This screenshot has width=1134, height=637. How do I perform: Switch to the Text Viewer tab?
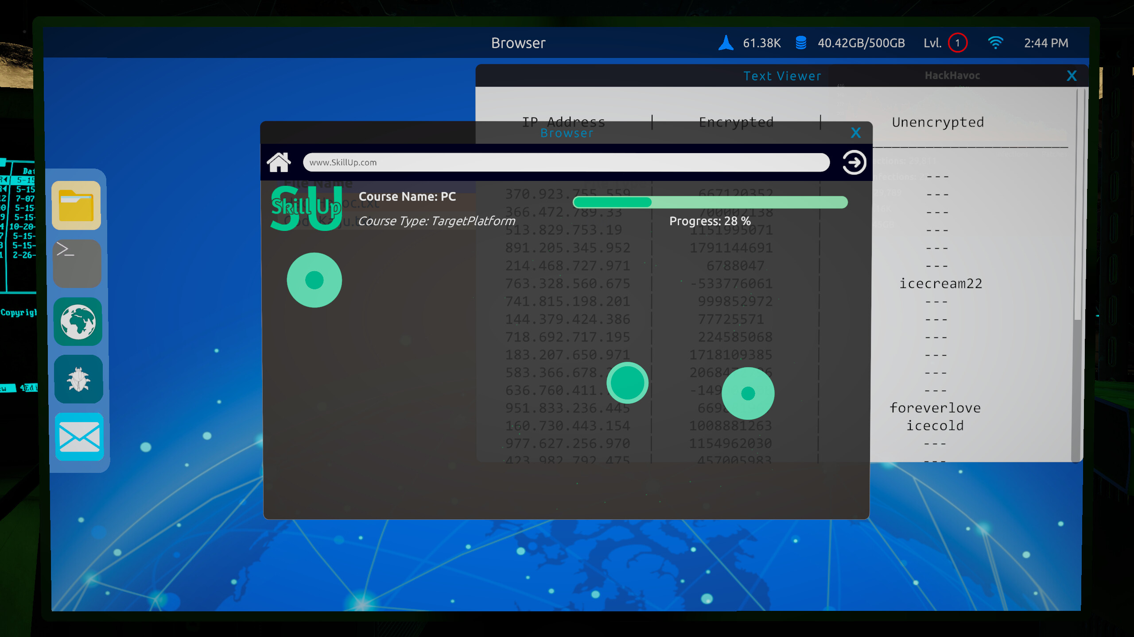coord(782,76)
